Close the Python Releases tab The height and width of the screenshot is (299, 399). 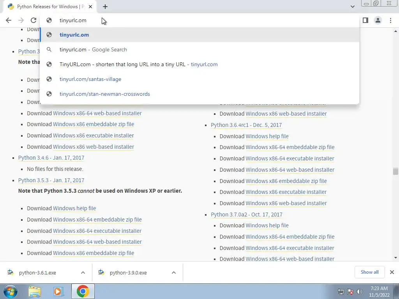pos(90,7)
